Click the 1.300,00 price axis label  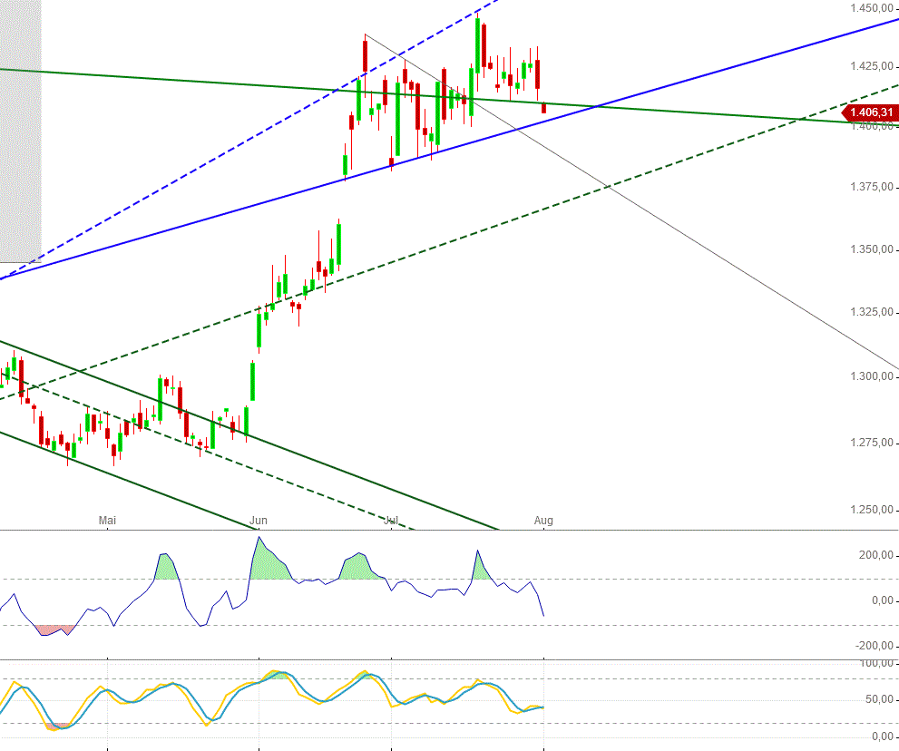(872, 376)
